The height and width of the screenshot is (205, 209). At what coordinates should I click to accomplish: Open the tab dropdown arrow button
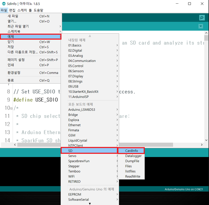click(x=201, y=26)
